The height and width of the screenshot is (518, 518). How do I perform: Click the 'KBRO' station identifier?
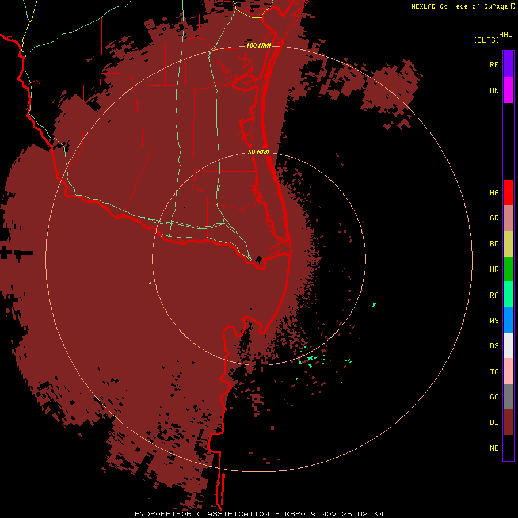[295, 514]
